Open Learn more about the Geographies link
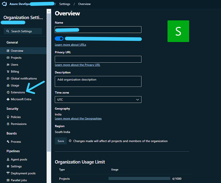Screen dimensions: 221x183 click(x=78, y=118)
